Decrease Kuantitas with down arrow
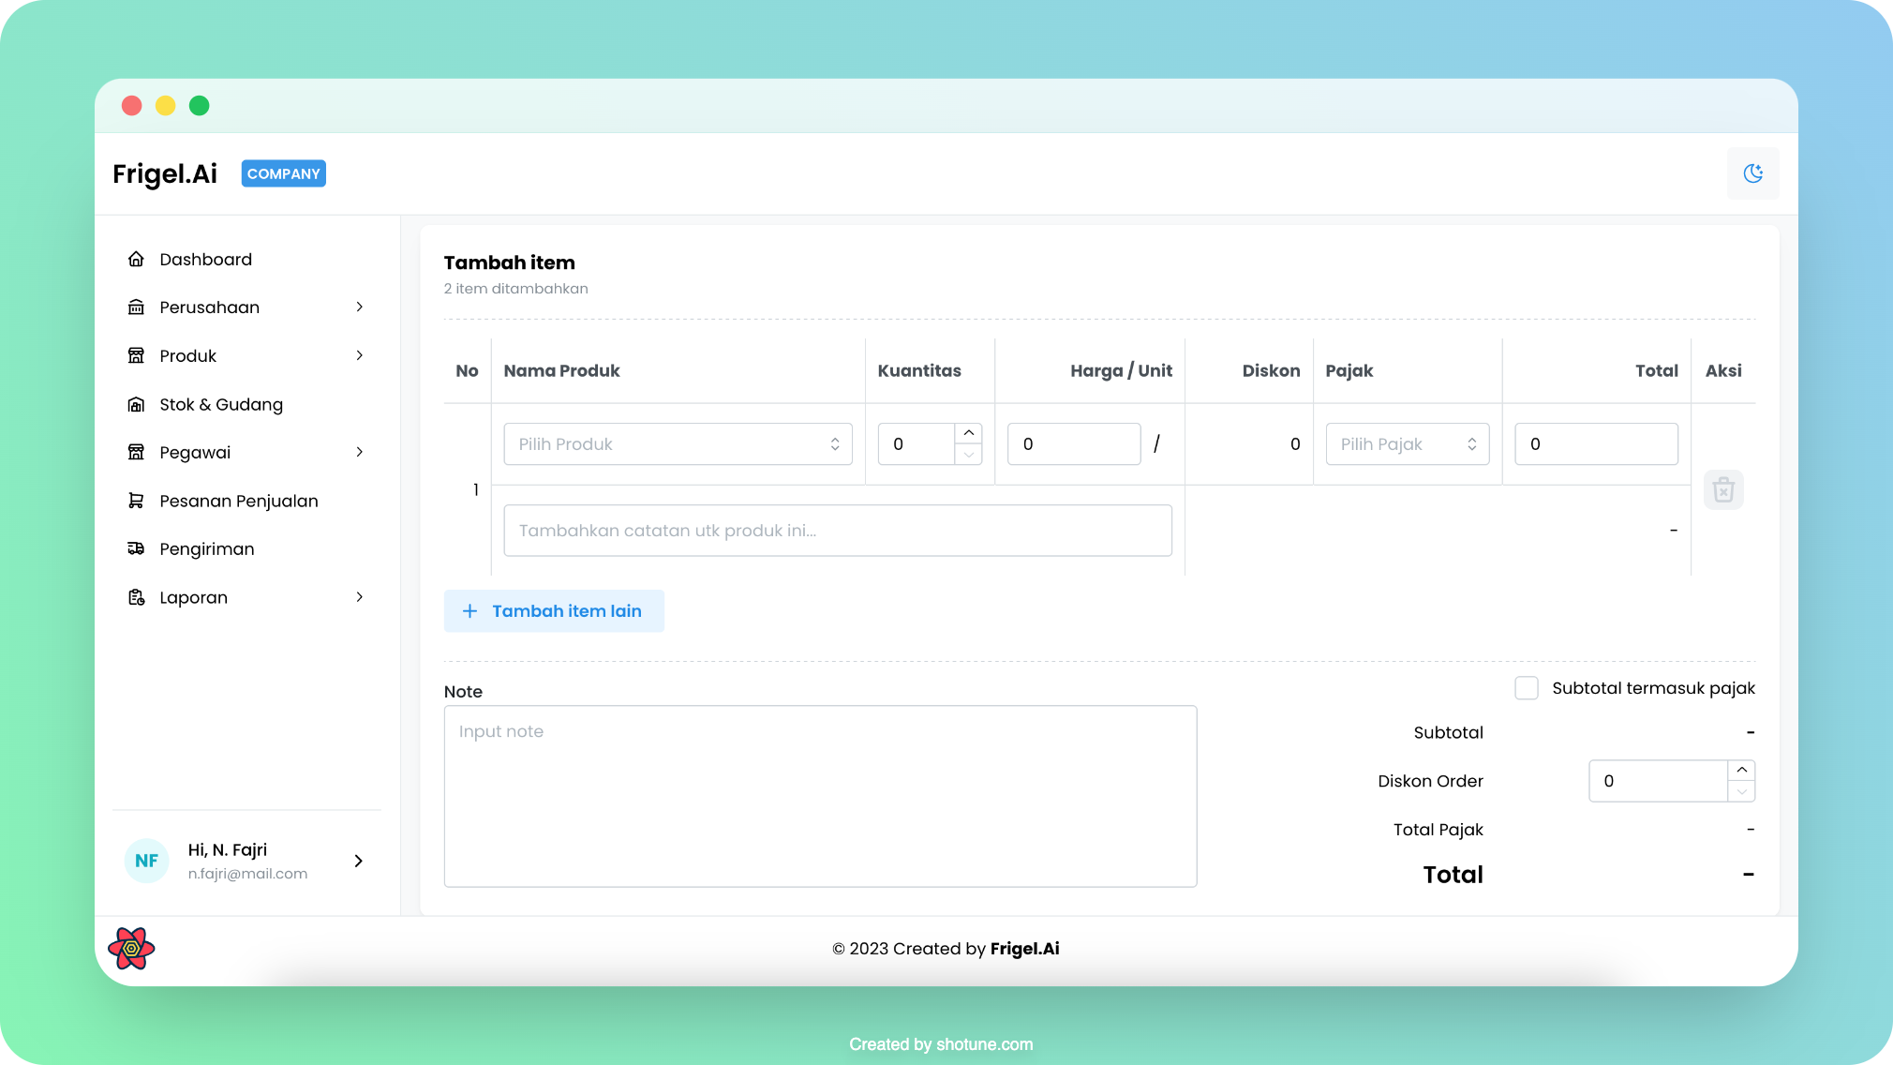The width and height of the screenshot is (1893, 1065). point(969,455)
